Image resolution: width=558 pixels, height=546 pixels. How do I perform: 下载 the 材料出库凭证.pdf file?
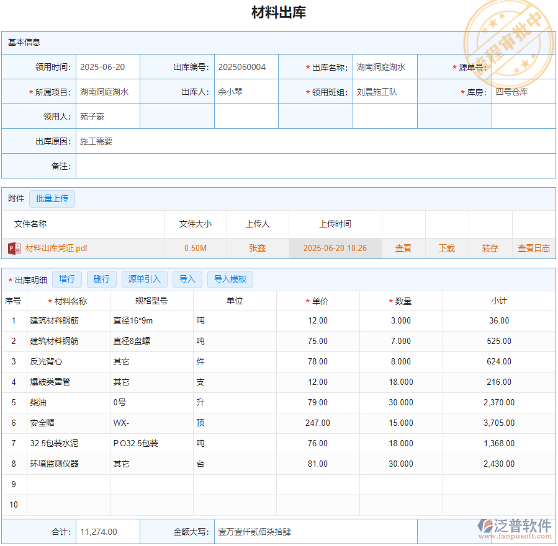coord(446,248)
